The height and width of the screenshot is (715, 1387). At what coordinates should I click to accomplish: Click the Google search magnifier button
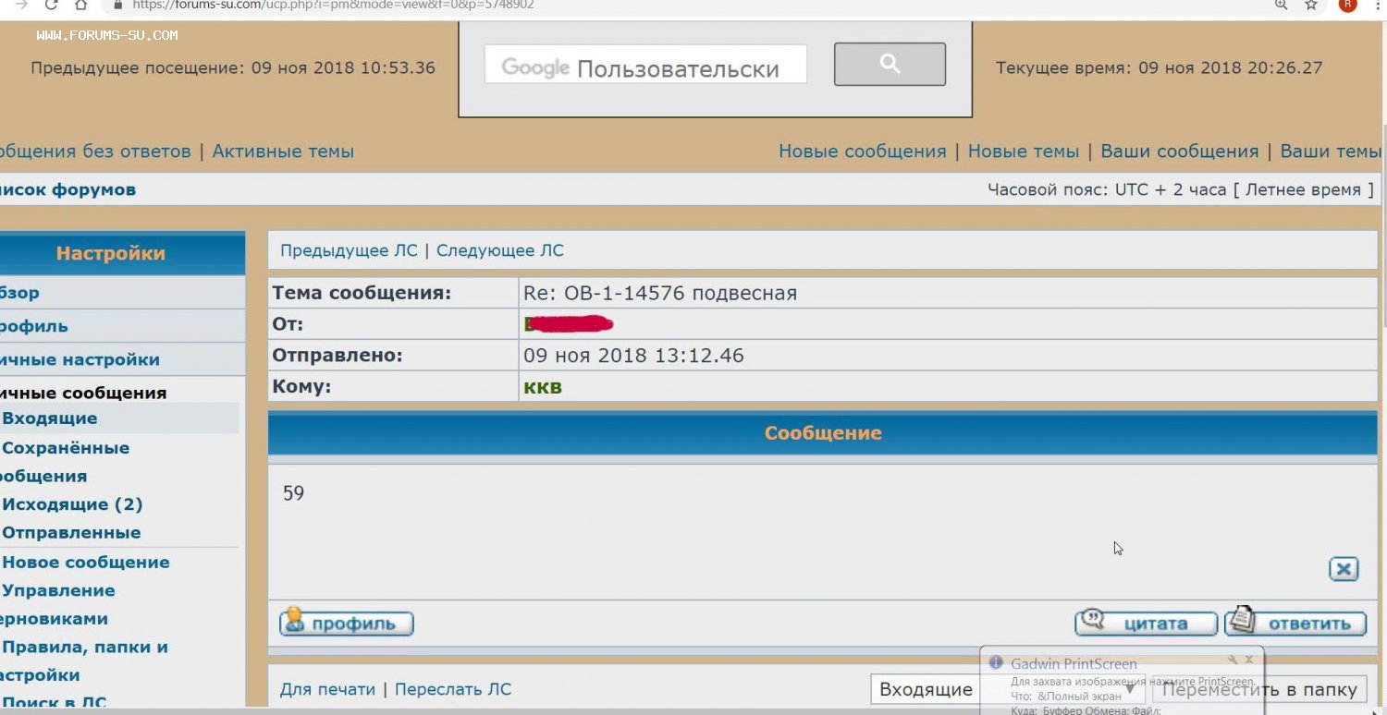coord(890,64)
